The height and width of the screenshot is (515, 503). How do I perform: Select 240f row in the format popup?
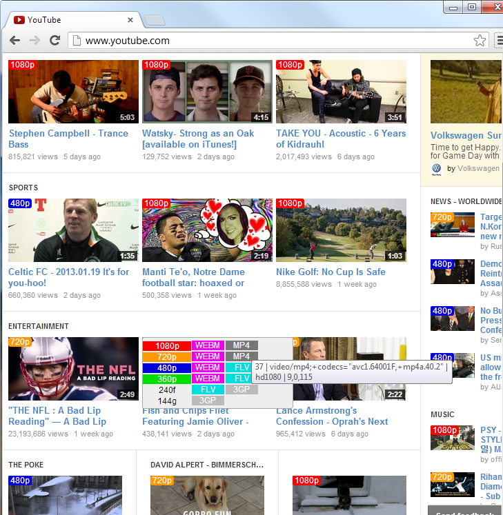point(167,390)
